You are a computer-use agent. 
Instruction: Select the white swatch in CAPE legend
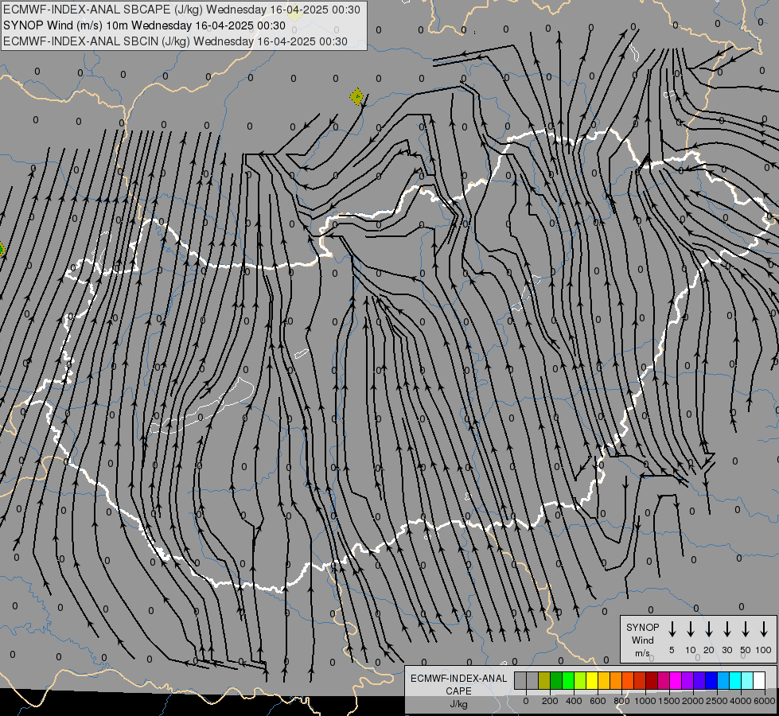point(759,680)
